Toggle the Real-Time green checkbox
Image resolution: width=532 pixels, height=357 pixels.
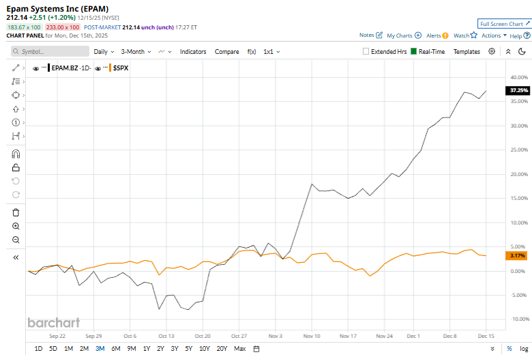(x=413, y=51)
